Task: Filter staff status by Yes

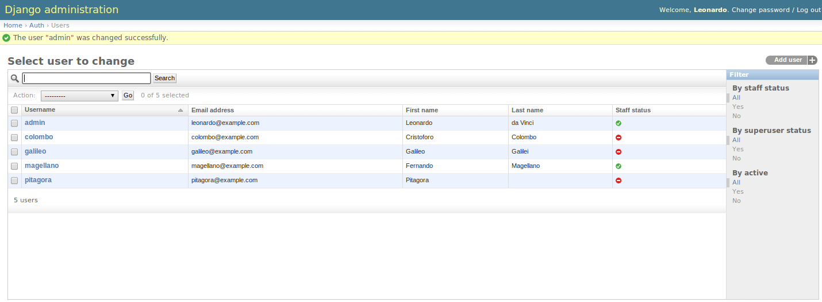Action: (738, 107)
